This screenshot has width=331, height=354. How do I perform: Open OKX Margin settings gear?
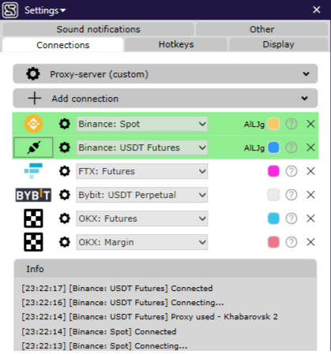pos(65,242)
